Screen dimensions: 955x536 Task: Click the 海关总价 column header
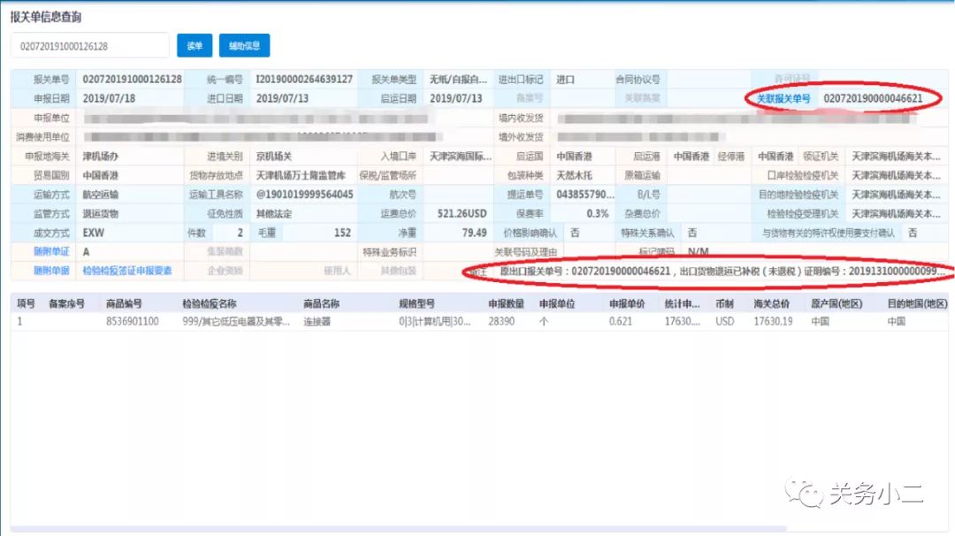coord(772,303)
